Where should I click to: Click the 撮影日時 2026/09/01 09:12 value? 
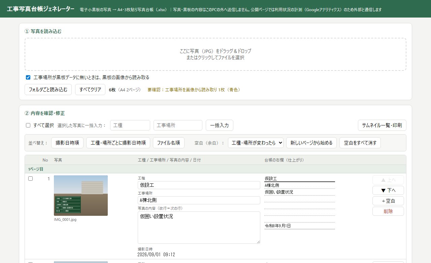(156, 255)
